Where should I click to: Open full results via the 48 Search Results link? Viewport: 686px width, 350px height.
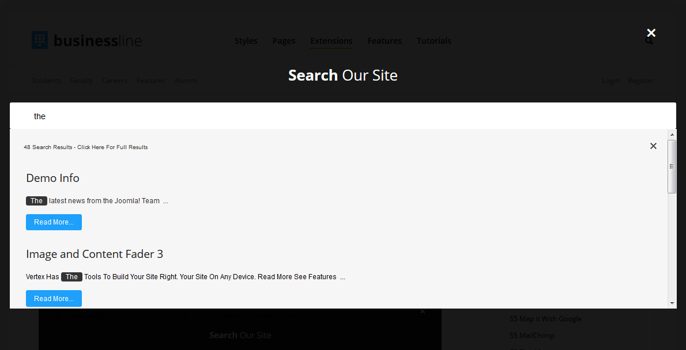(85, 147)
